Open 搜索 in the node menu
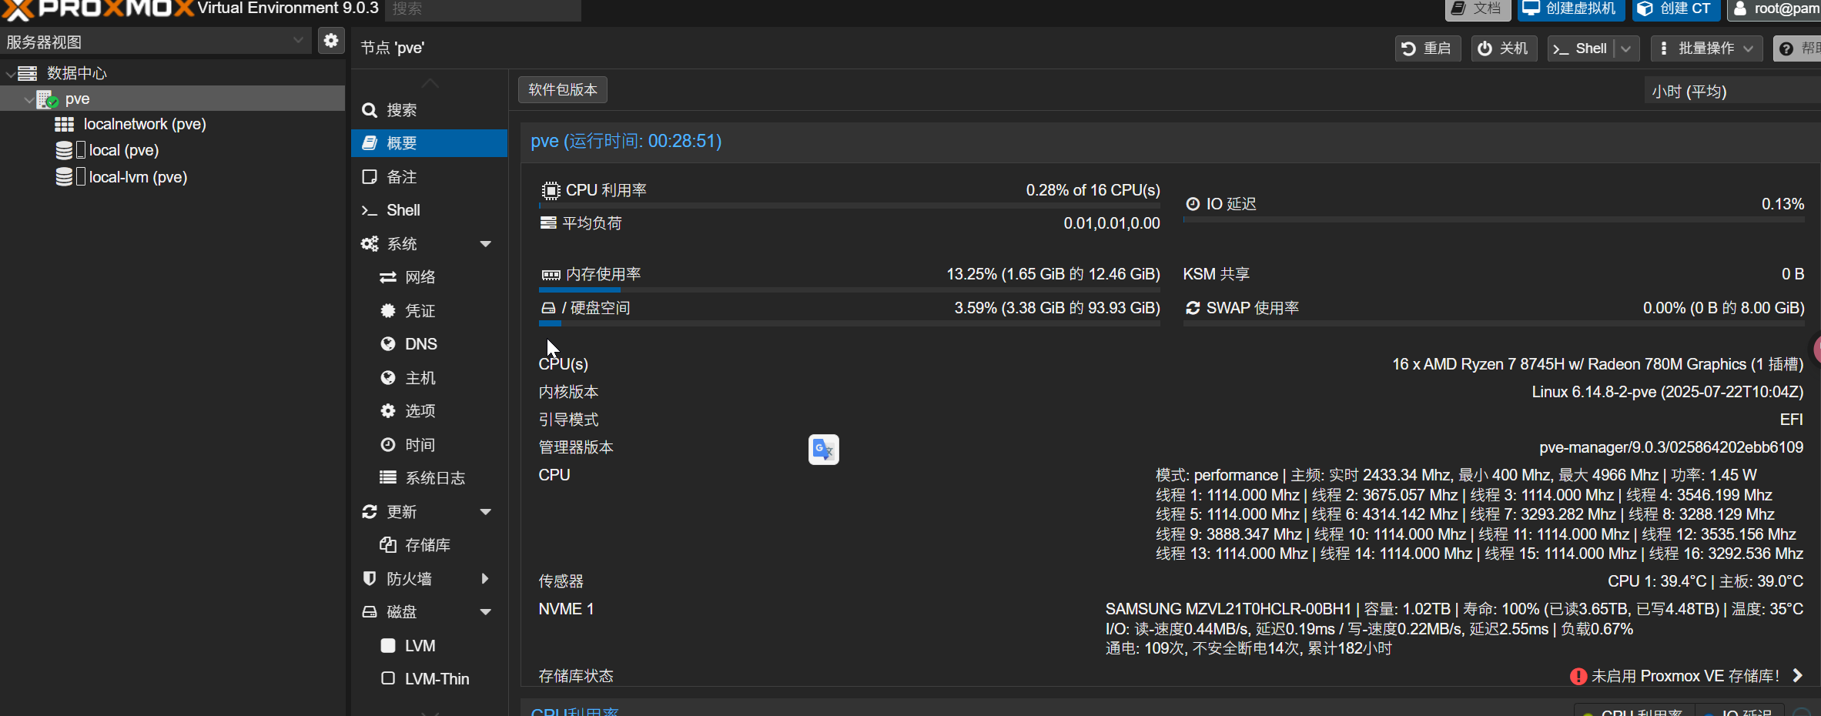 pos(430,110)
